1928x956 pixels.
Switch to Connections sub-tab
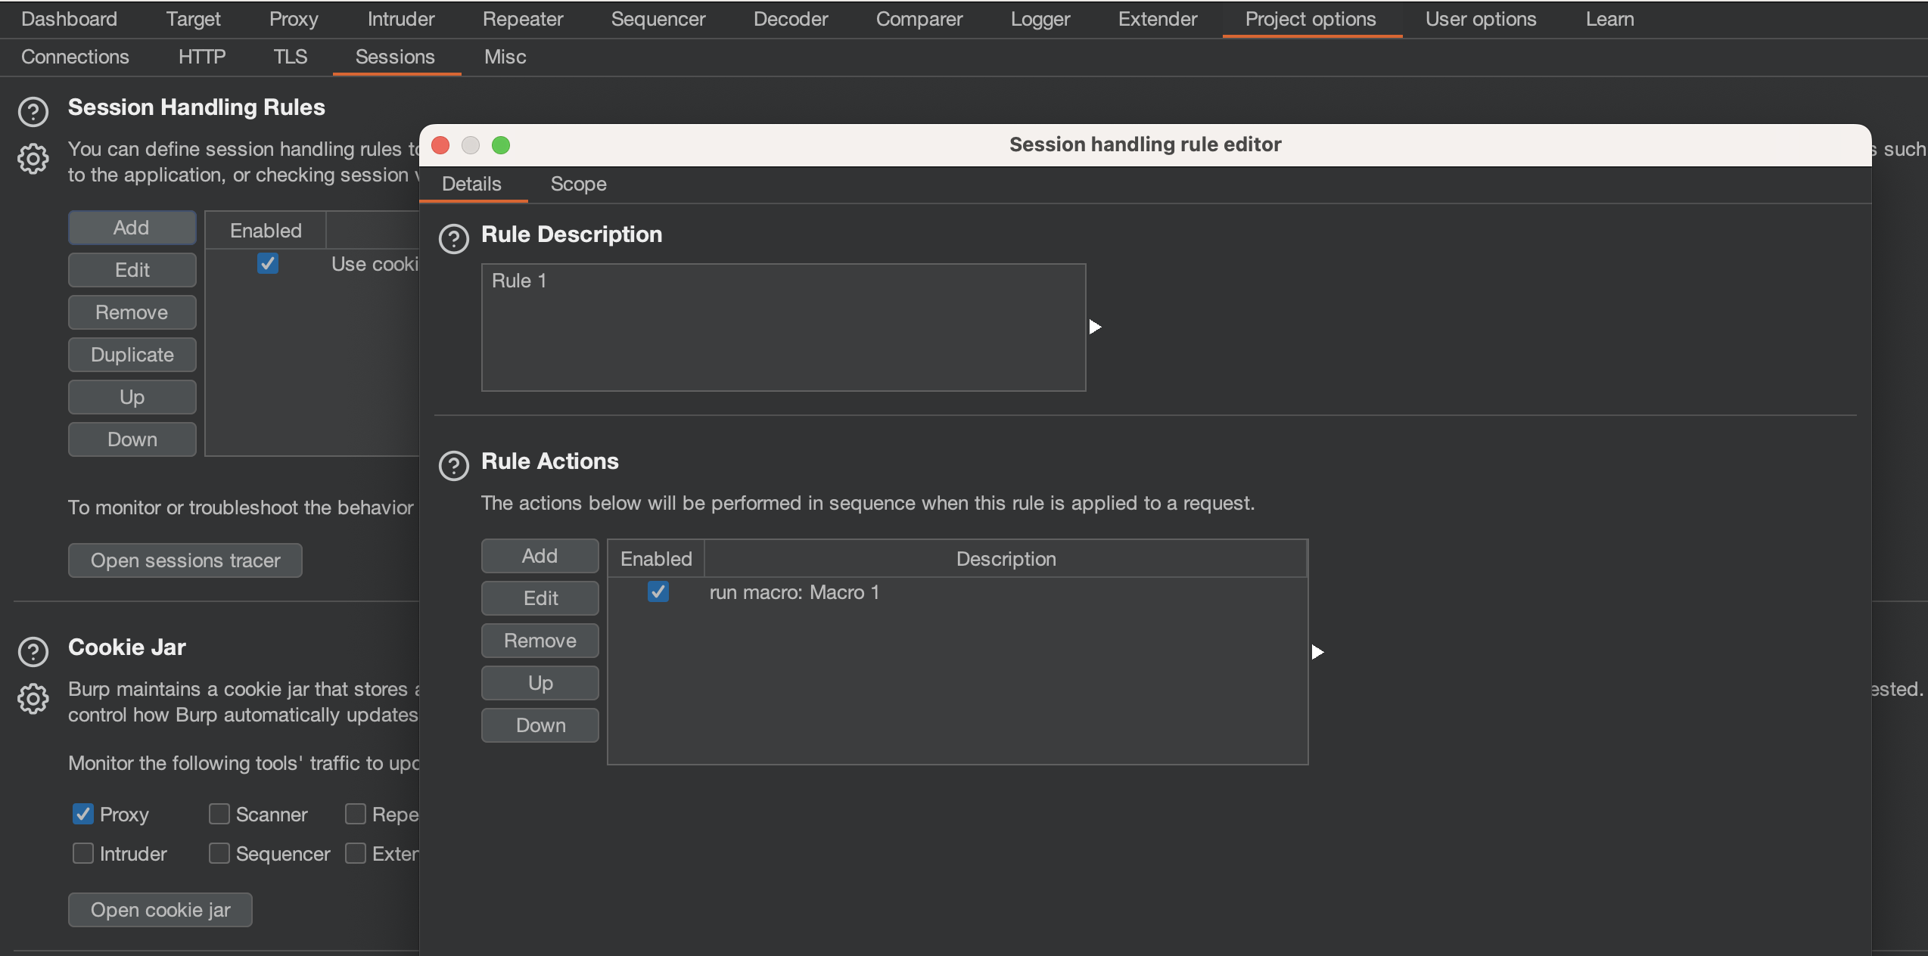point(75,57)
